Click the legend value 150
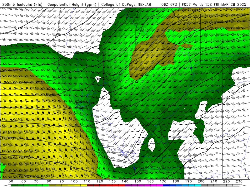The width and height of the screenshot is (250, 187). click(x=137, y=181)
